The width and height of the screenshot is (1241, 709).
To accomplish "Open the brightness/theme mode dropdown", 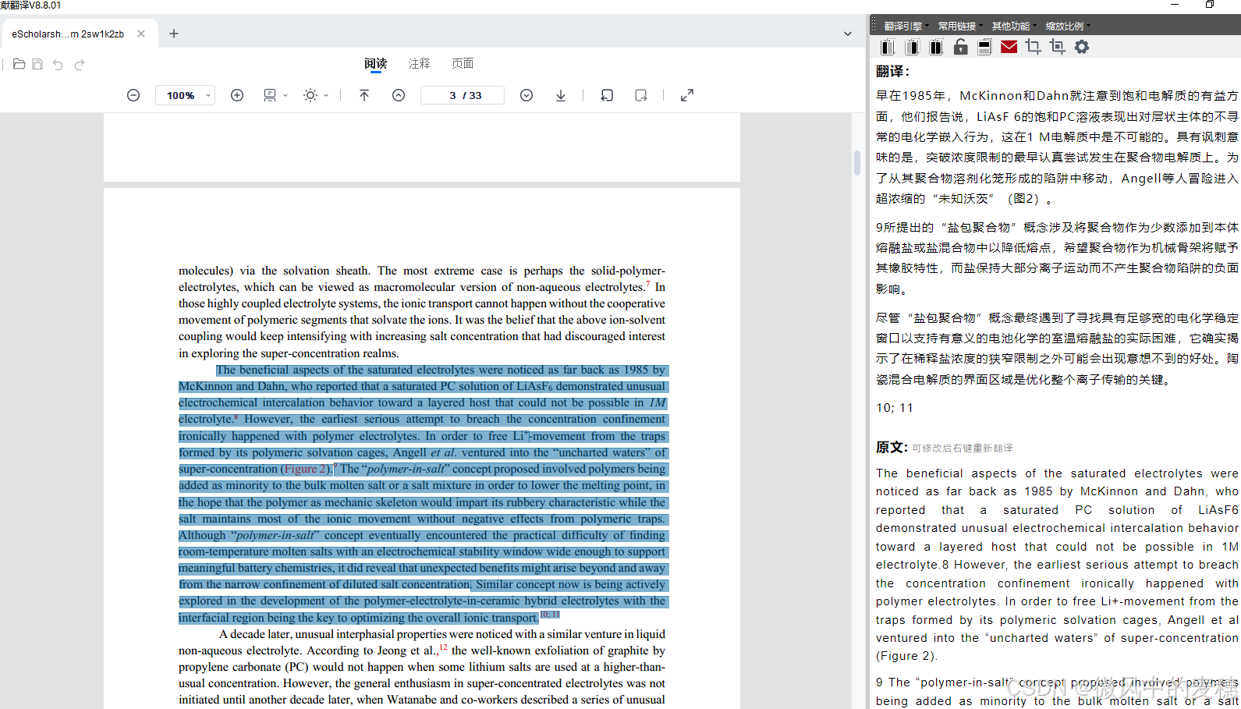I will (x=316, y=95).
